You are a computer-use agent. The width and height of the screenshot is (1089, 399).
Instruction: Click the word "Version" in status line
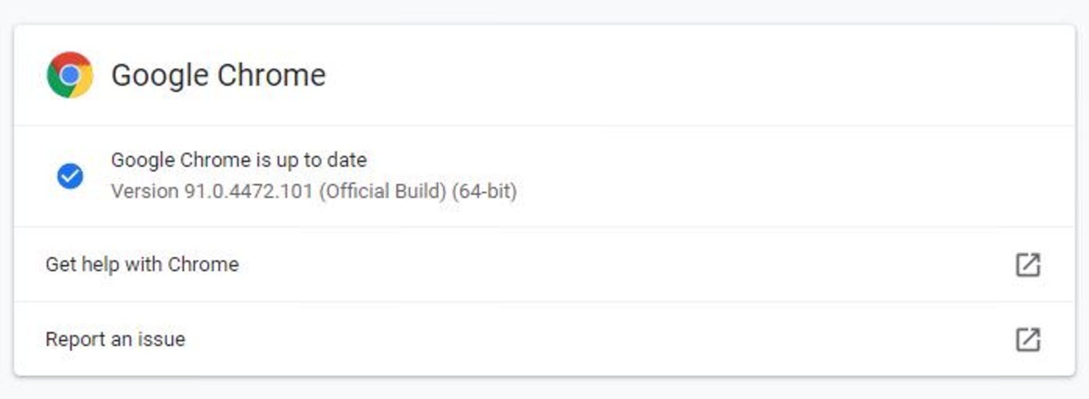(145, 191)
